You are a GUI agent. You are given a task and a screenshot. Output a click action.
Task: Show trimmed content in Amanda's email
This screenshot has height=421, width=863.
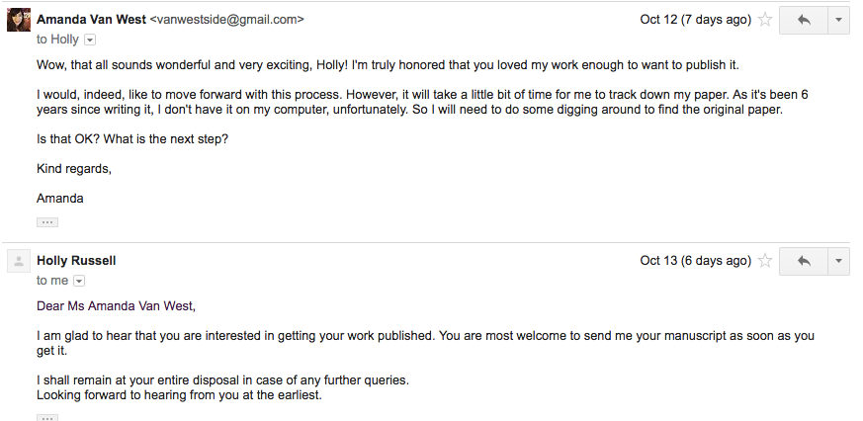point(47,222)
